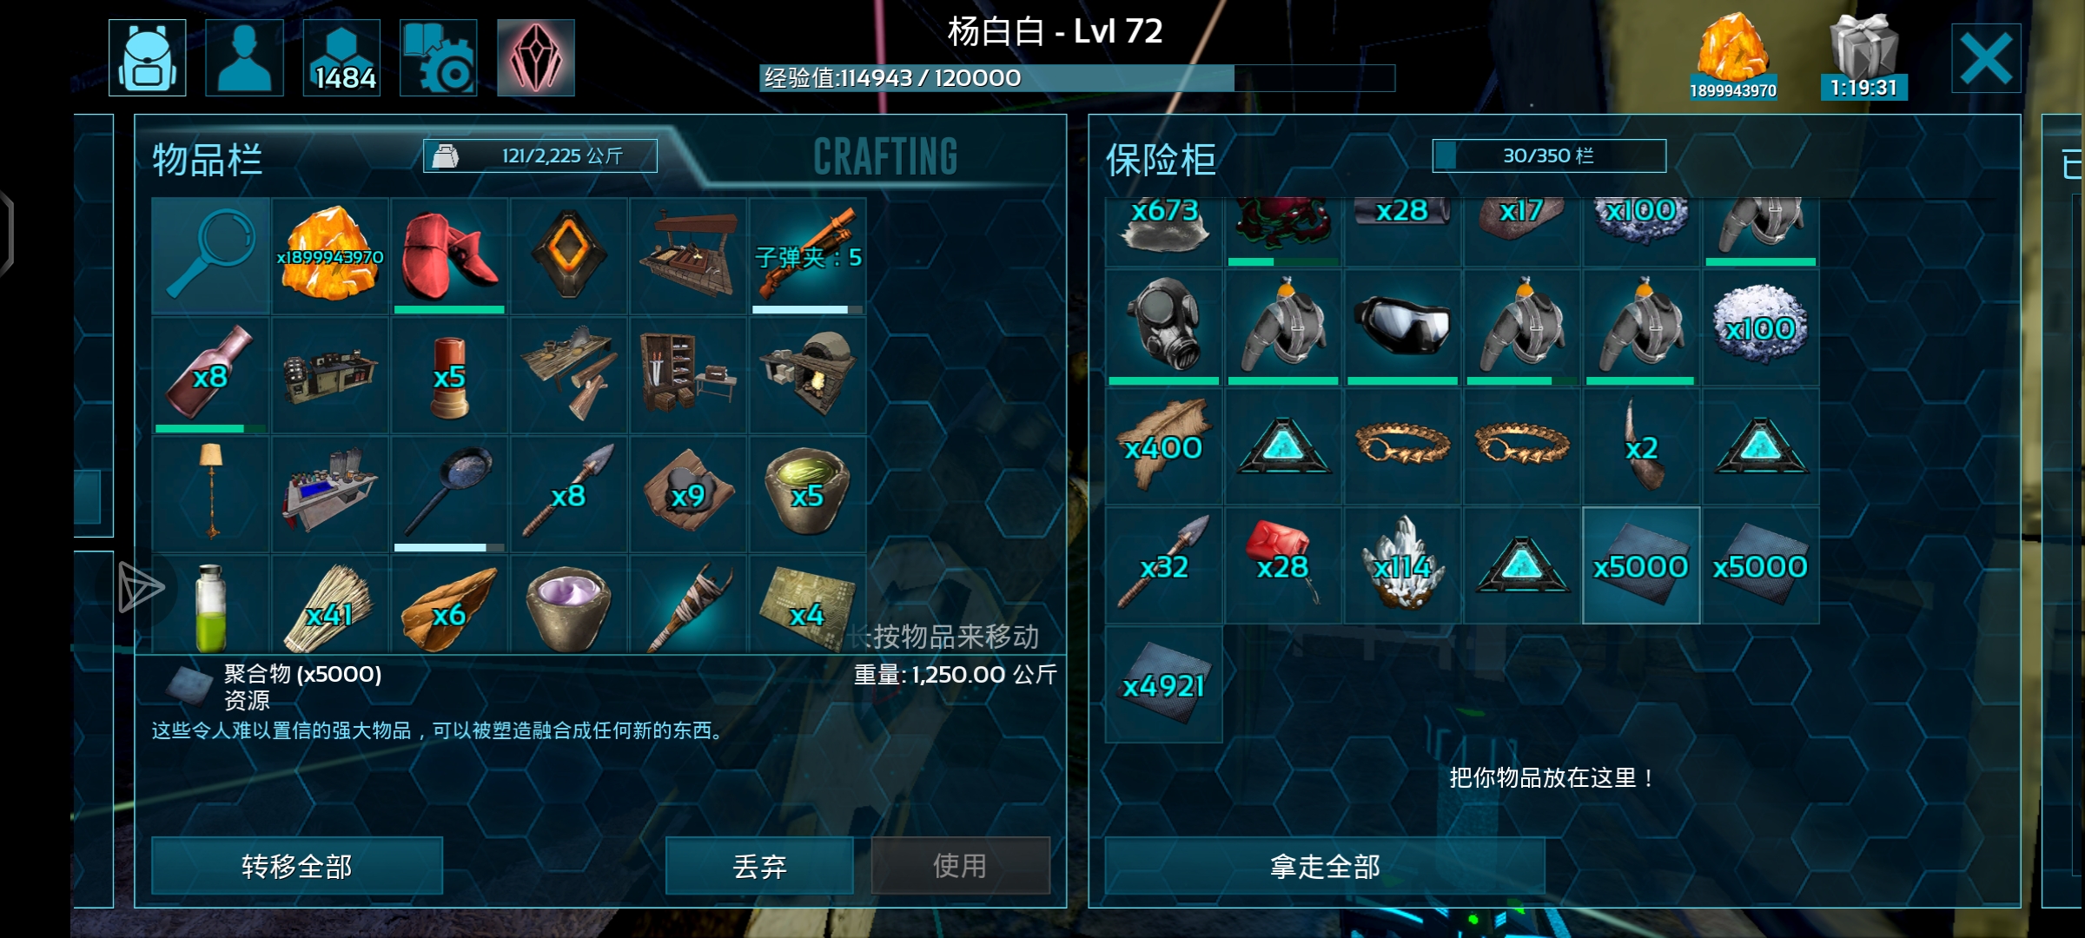Open the gift box timer icon
Image resolution: width=2085 pixels, height=938 pixels.
1863,57
